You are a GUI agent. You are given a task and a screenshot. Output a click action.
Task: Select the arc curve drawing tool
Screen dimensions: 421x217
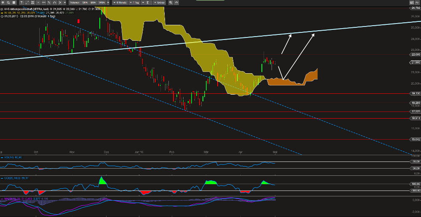click(x=54, y=3)
